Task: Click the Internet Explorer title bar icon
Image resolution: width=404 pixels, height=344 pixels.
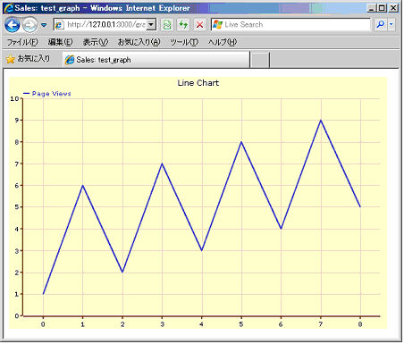Action: pyautogui.click(x=9, y=8)
